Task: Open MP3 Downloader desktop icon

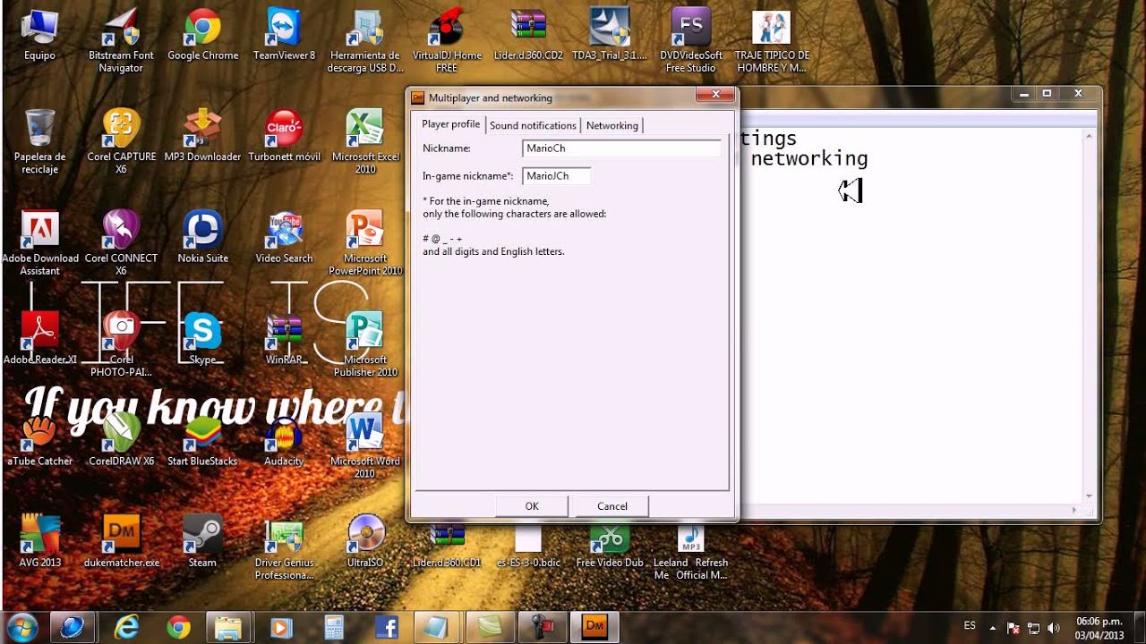Action: [x=202, y=135]
